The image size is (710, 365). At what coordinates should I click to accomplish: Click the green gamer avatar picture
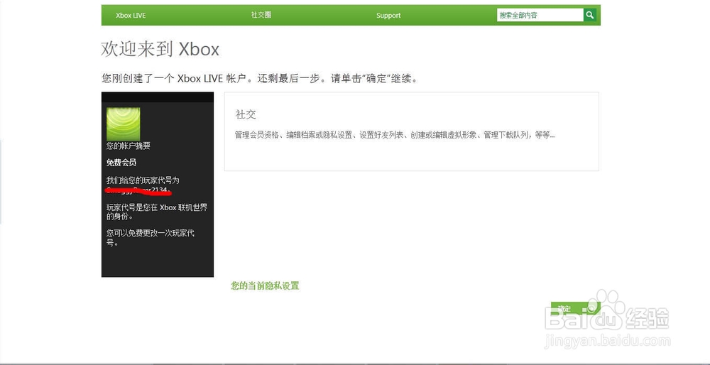pyautogui.click(x=123, y=124)
